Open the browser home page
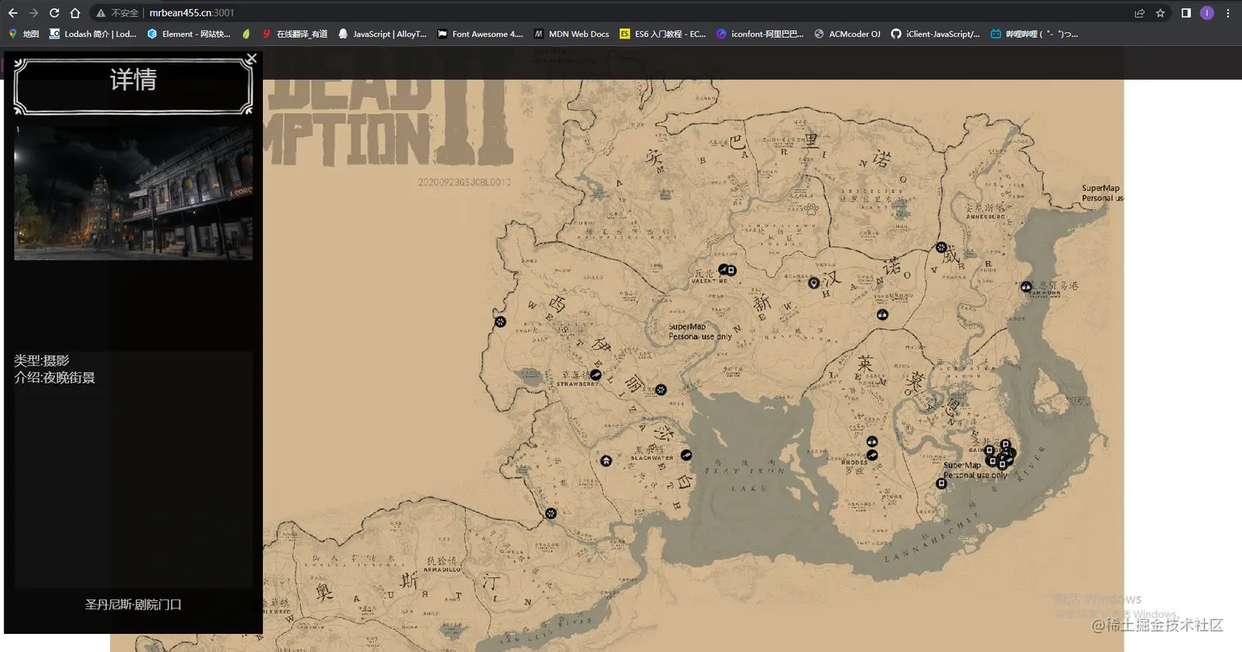 point(75,13)
